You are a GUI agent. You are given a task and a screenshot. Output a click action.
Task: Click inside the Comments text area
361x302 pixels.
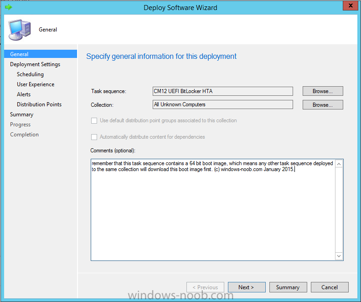pyautogui.click(x=213, y=210)
